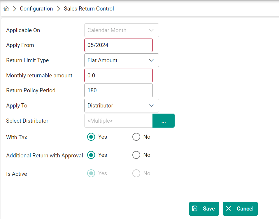Click the With Tax label

[17, 138]
